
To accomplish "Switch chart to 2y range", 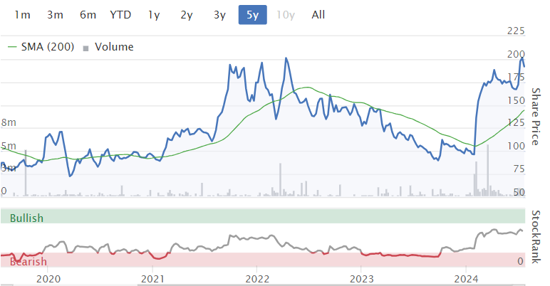I will [x=187, y=15].
